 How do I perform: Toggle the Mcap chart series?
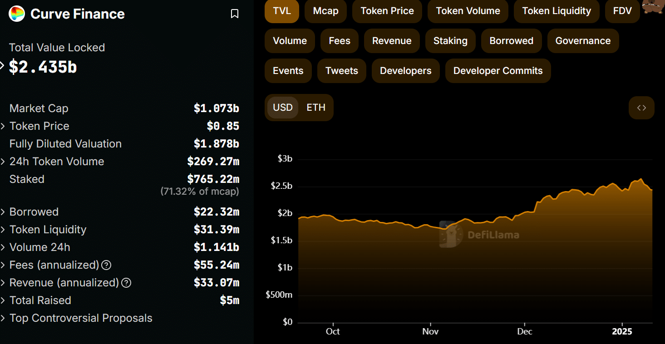click(x=325, y=11)
